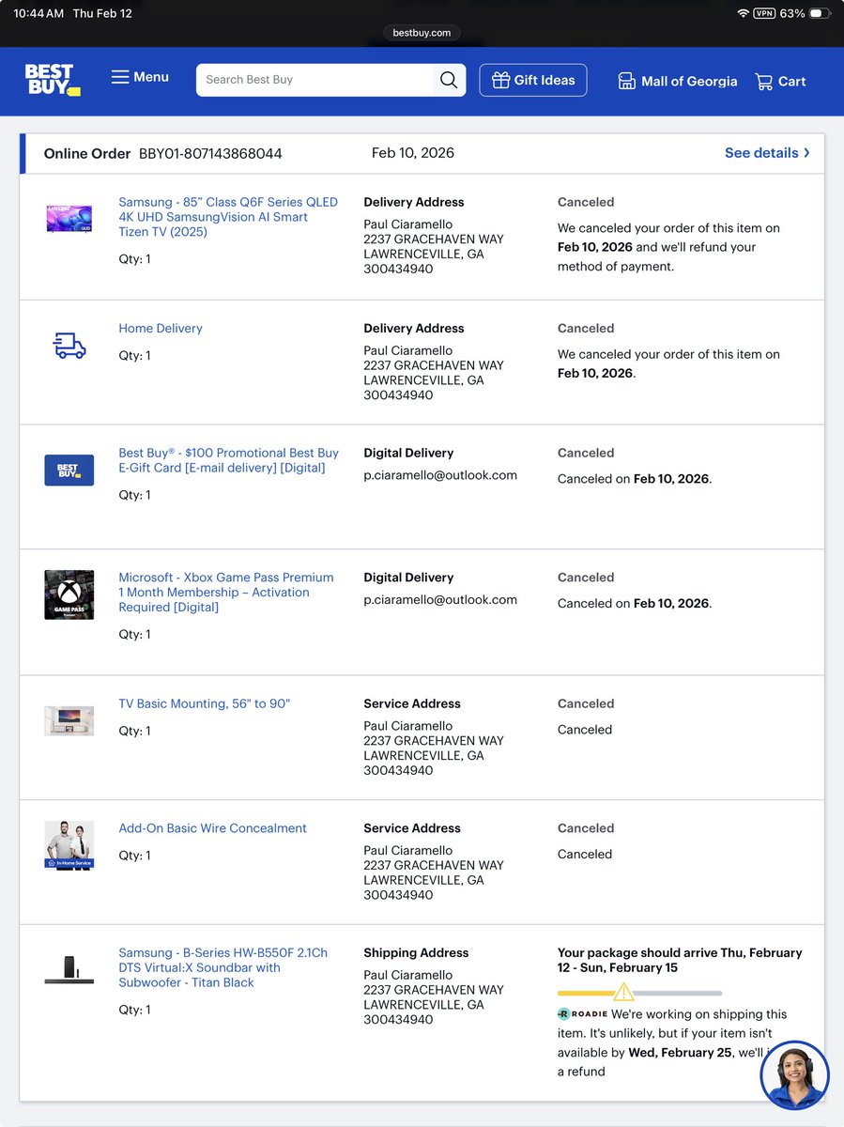Tap the Wi-Fi status icon
The width and height of the screenshot is (844, 1127).
(x=743, y=13)
